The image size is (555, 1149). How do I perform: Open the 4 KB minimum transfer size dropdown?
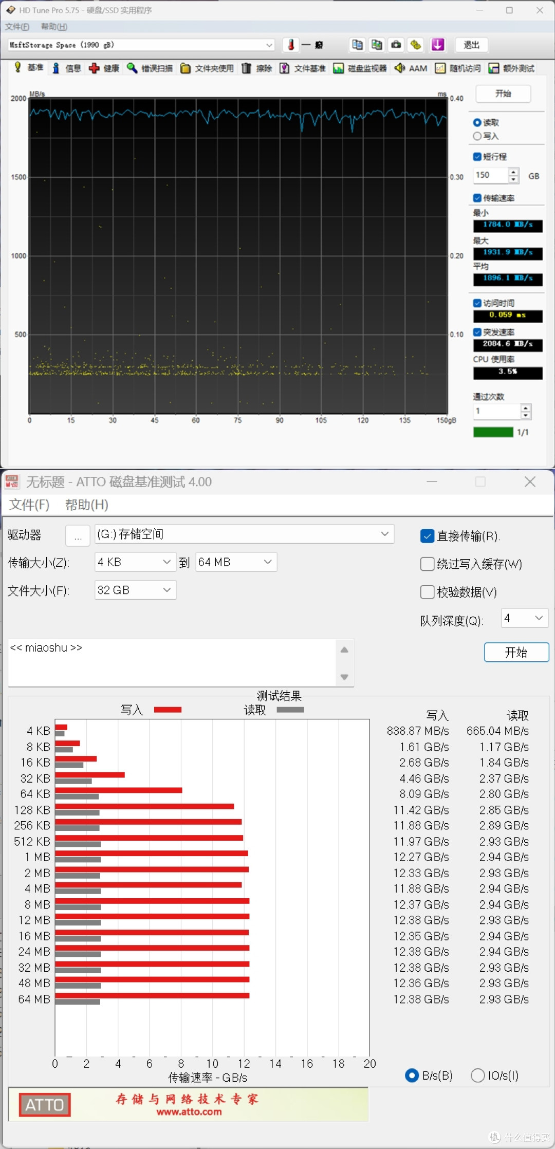point(136,562)
